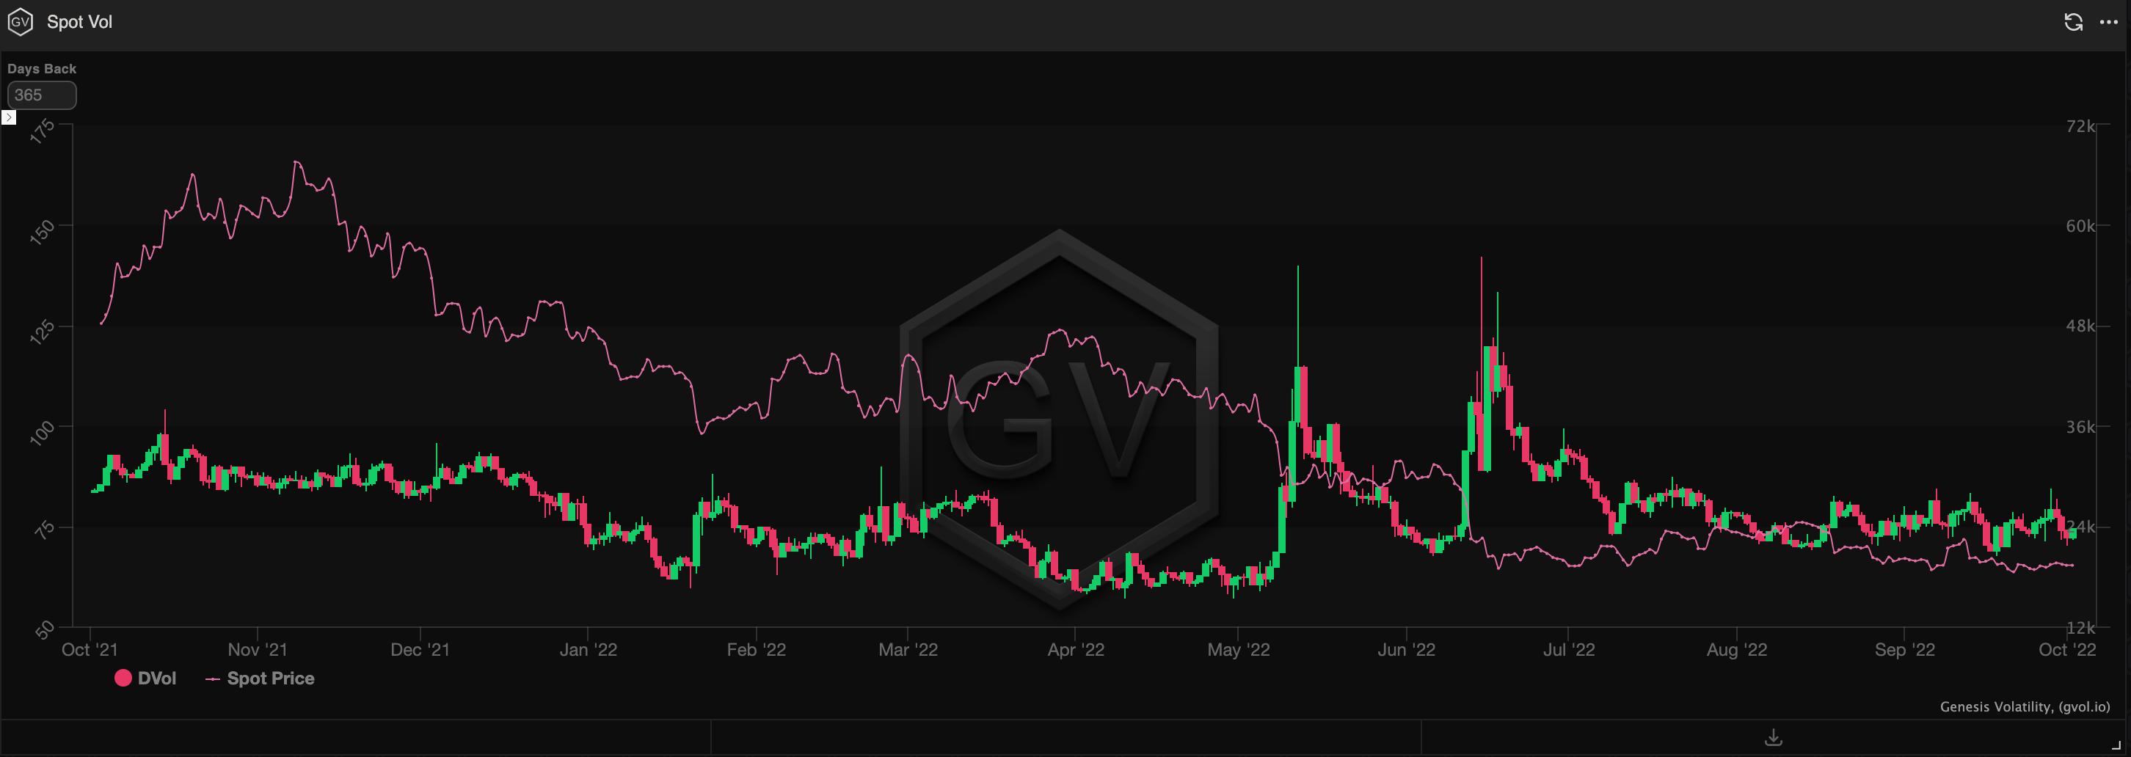This screenshot has height=757, width=2131.
Task: Click the May '22 axis label
Action: click(x=1239, y=649)
